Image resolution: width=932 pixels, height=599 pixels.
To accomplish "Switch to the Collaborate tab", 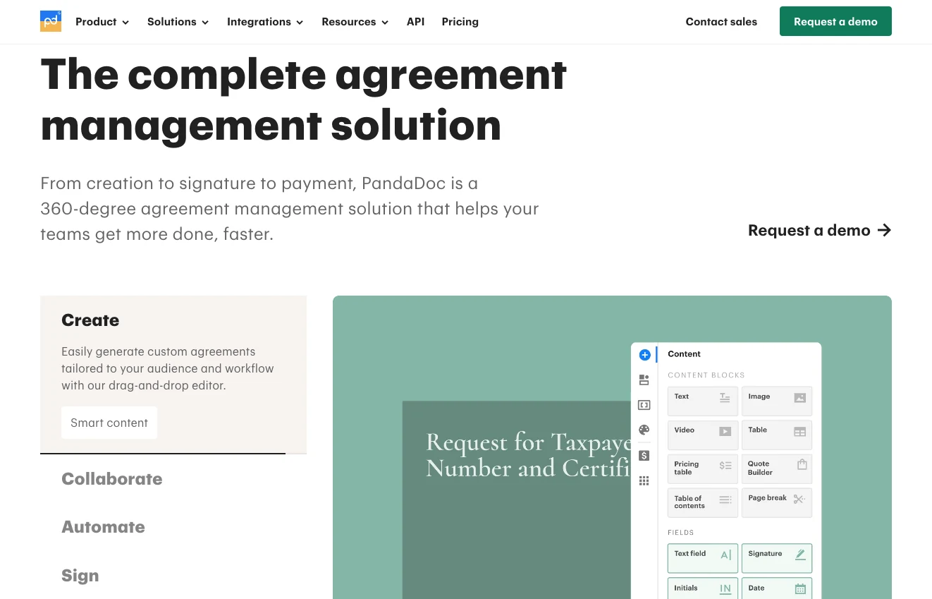I will (x=112, y=479).
